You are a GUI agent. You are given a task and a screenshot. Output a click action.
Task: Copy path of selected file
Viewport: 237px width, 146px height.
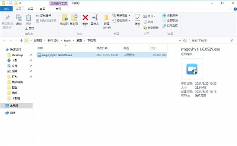click(x=43, y=15)
